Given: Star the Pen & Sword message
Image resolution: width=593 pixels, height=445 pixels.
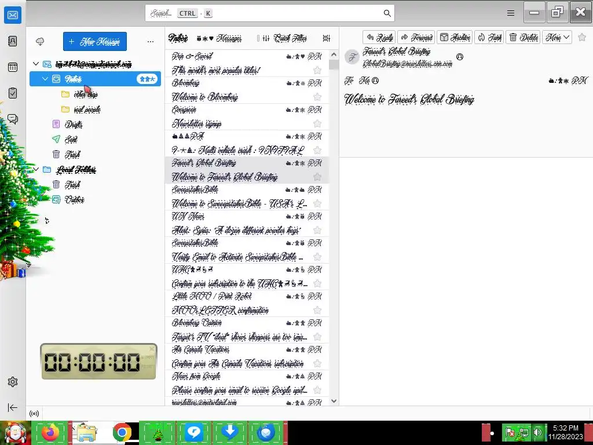Looking at the screenshot, I should pyautogui.click(x=317, y=70).
